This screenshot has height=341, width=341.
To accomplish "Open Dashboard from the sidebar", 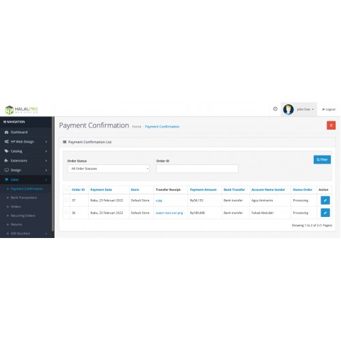I will 19,132.
